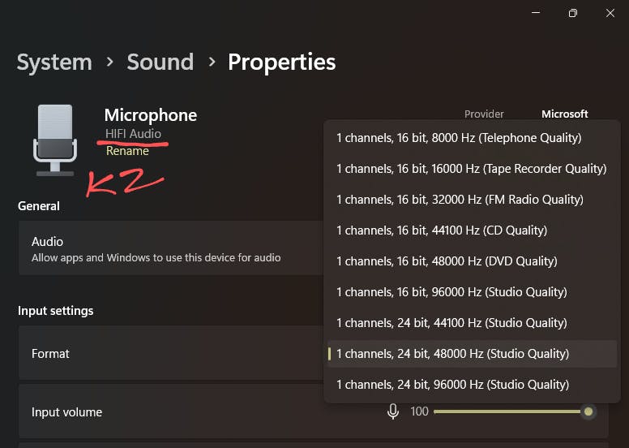Screen dimensions: 629x448
Task: Minimize the Settings window
Action: coord(536,13)
